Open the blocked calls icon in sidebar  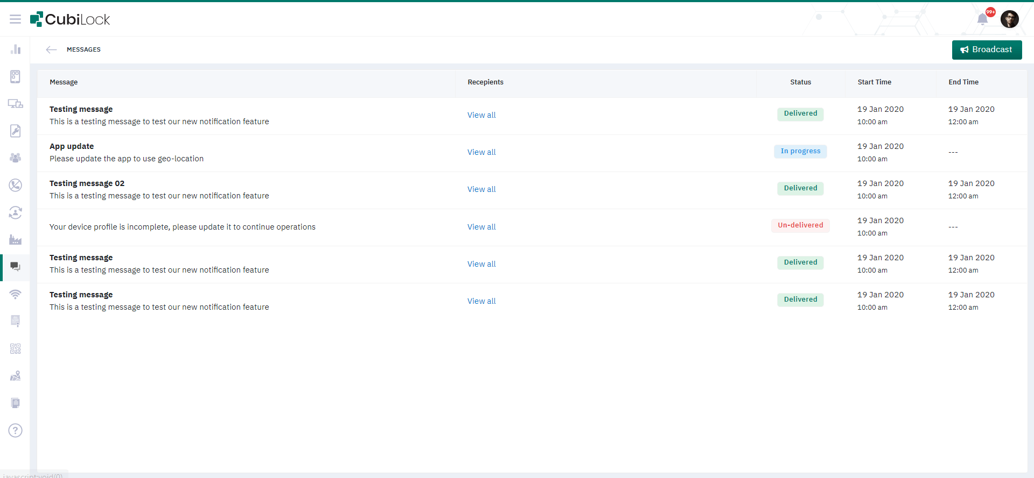click(x=15, y=186)
